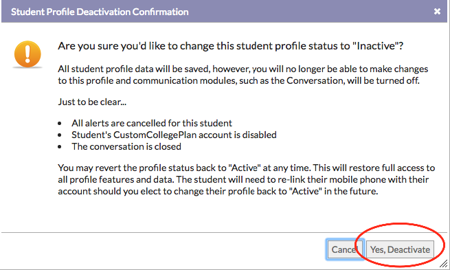Click the bullet dot beside "The conversation is closed"

pyautogui.click(x=59, y=147)
